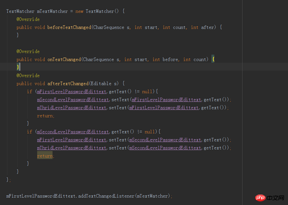Click the highlighted closing brace at the caret line
288x205 pixels.
pos(18,67)
